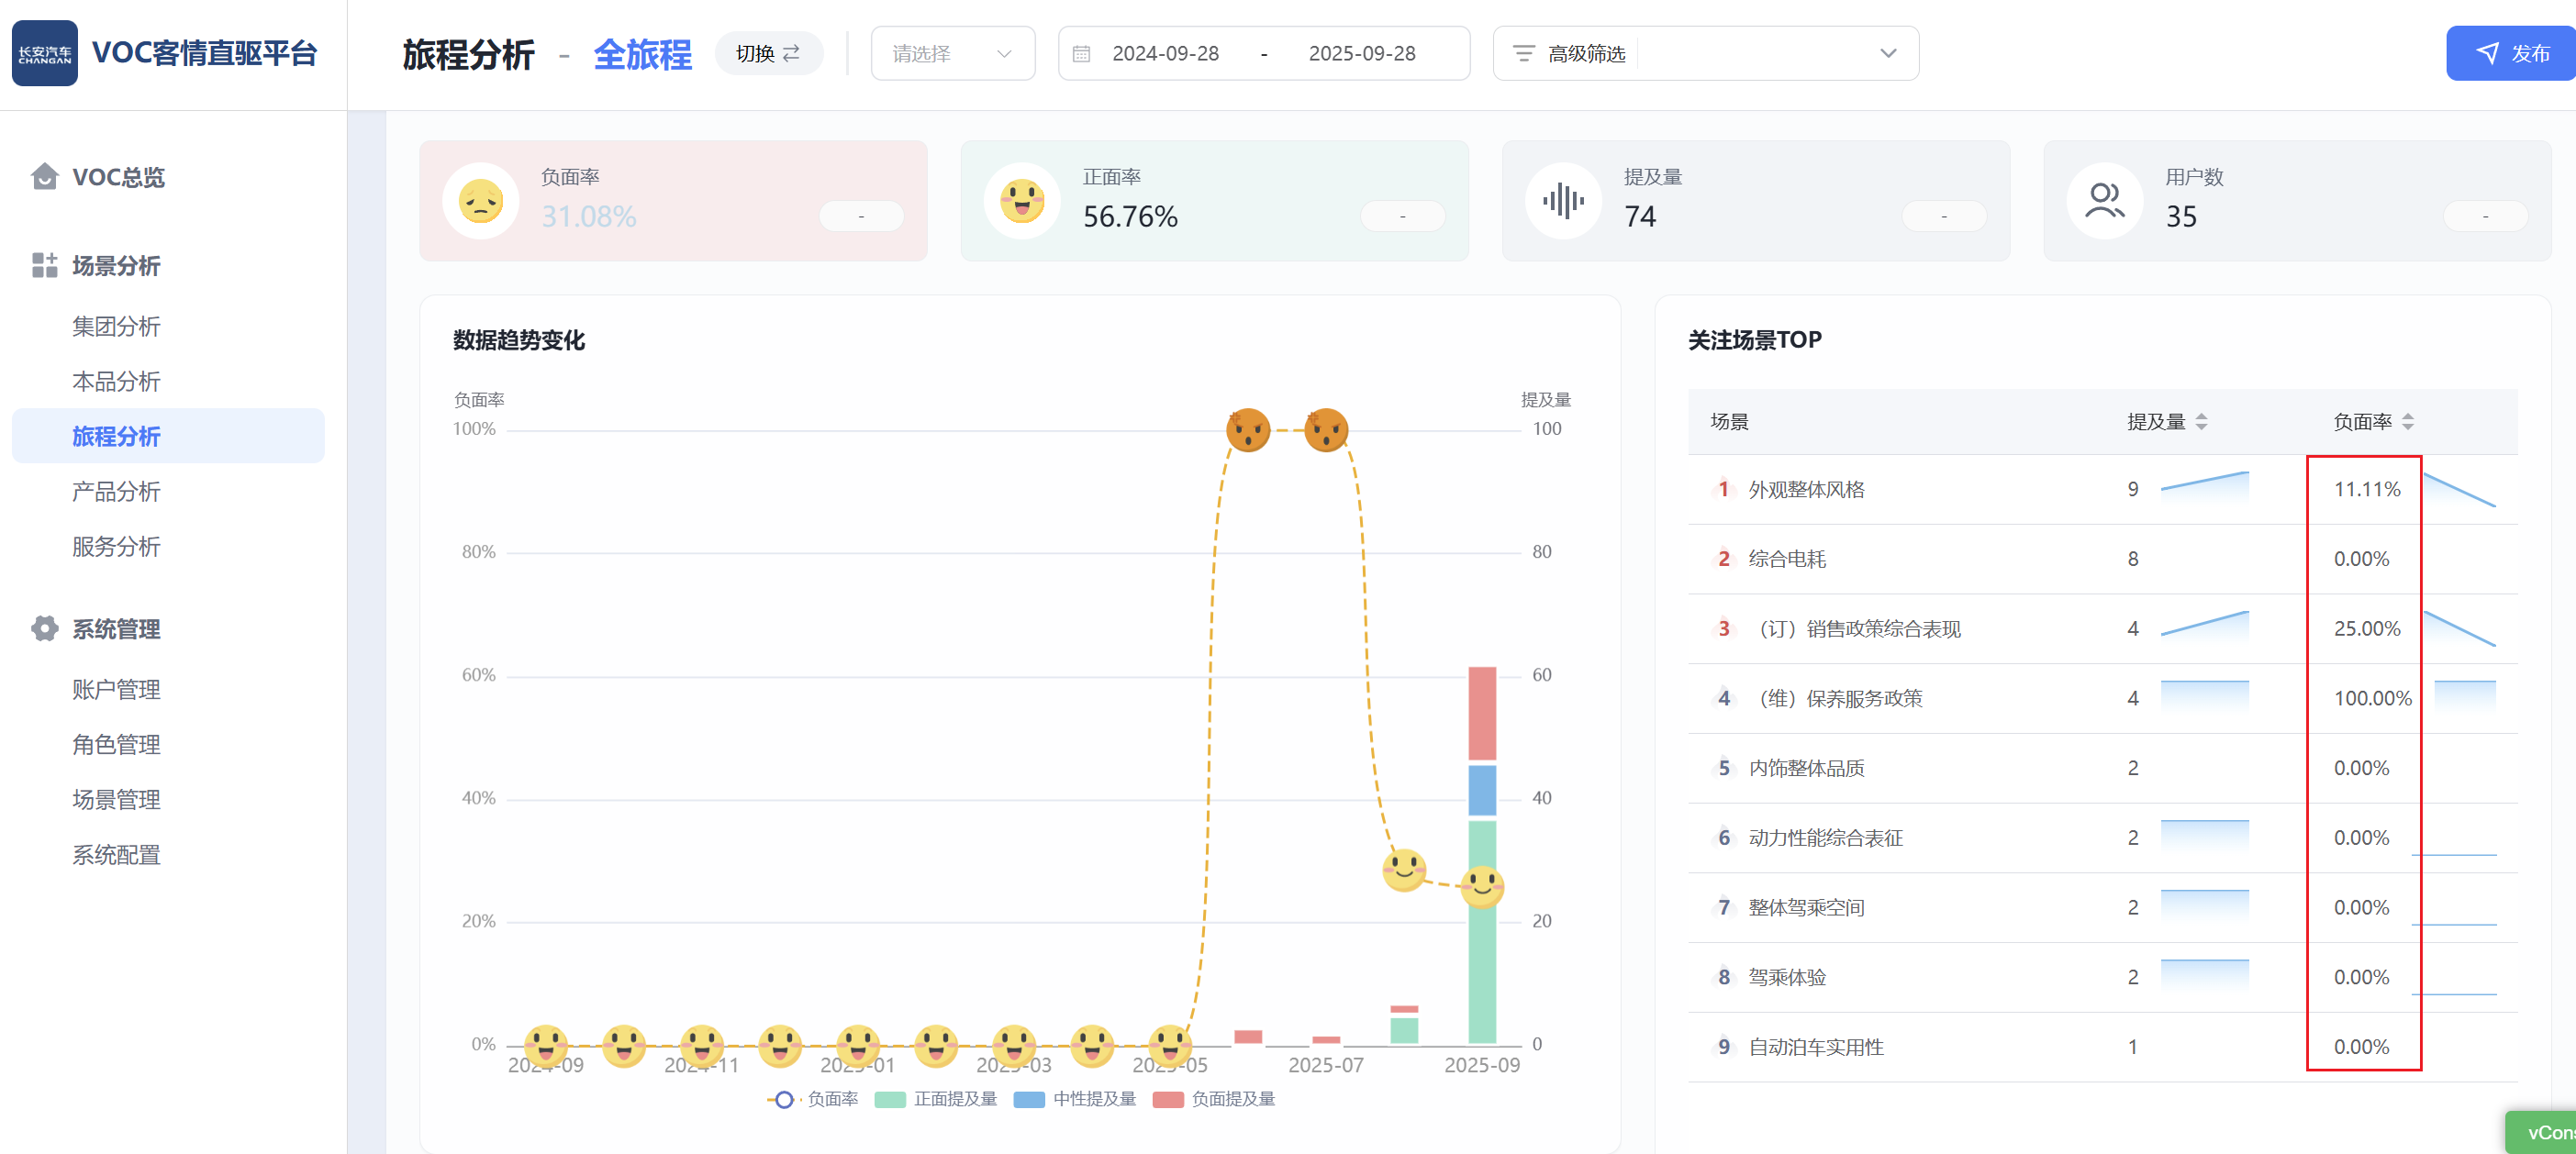Click the 用户数 people icon
This screenshot has width=2576, height=1154.
[x=2104, y=202]
